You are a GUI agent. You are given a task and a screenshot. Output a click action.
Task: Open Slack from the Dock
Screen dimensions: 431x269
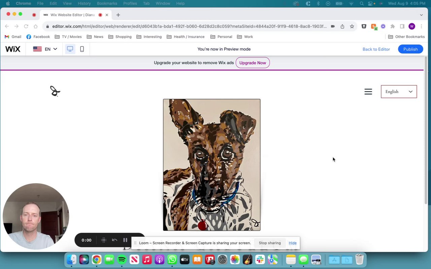click(x=260, y=260)
